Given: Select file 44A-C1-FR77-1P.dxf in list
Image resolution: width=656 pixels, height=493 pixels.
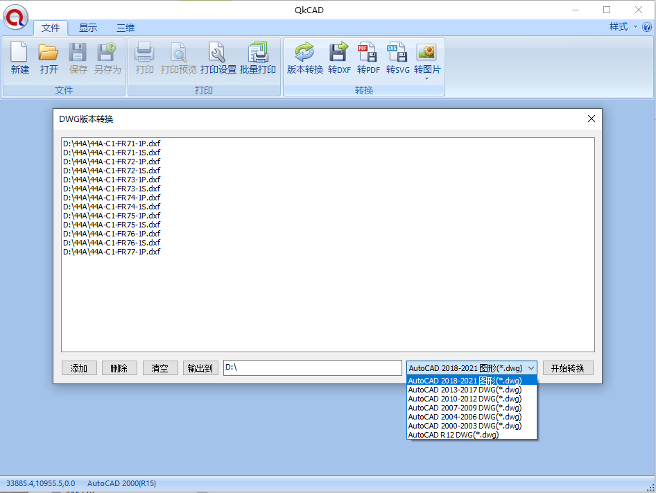Looking at the screenshot, I should click(x=112, y=252).
